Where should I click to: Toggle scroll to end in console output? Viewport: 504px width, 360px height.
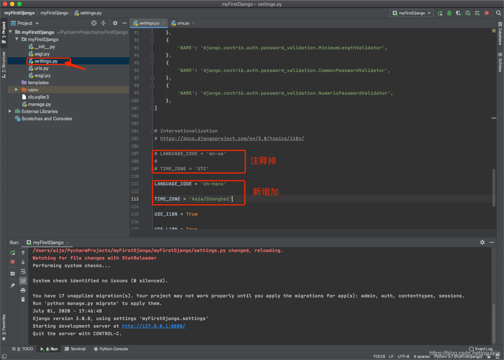[23, 280]
